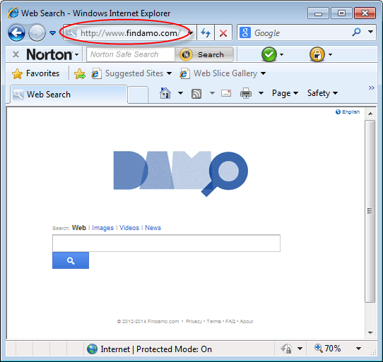This screenshot has height=362, width=383.
Task: Open dropdown beside the status lock icon
Action: [300, 349]
